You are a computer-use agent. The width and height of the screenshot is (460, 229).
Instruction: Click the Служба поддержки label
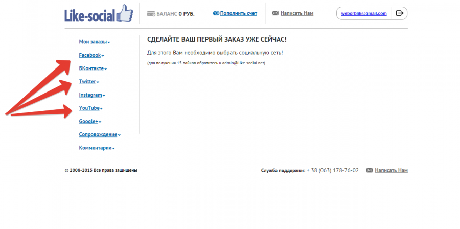coord(283,171)
